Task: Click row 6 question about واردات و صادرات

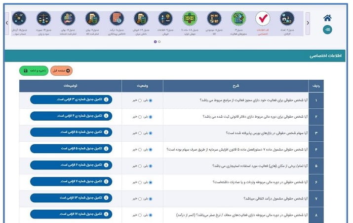Action: (260, 182)
